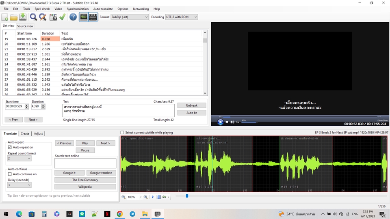Image resolution: width=390 pixels, height=219 pixels.
Task: Open Chrome from the taskbar
Action: pyautogui.click(x=119, y=214)
